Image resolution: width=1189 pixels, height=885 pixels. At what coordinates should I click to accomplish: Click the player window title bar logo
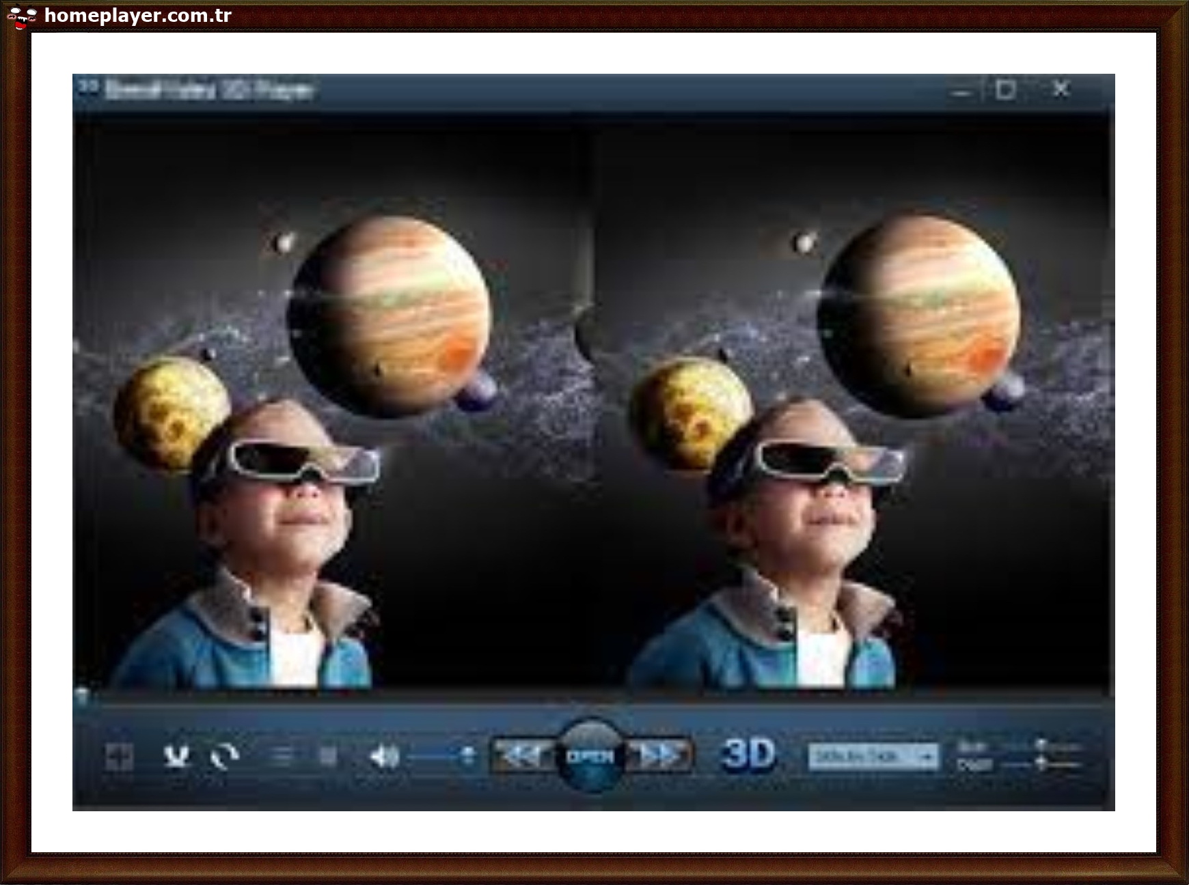pyautogui.click(x=89, y=87)
